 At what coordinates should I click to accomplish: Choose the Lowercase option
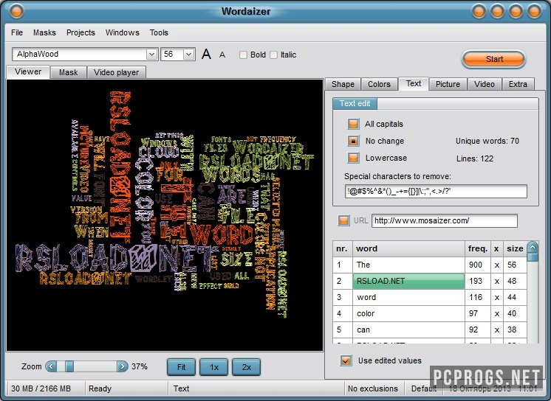tap(354, 158)
